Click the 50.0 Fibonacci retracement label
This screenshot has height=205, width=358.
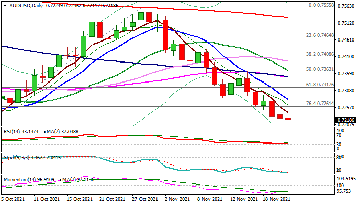click(x=320, y=69)
